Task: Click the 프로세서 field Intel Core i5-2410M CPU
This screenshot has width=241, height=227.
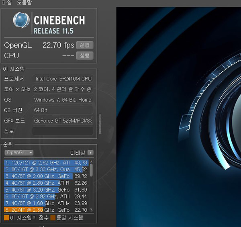Action: click(63, 79)
